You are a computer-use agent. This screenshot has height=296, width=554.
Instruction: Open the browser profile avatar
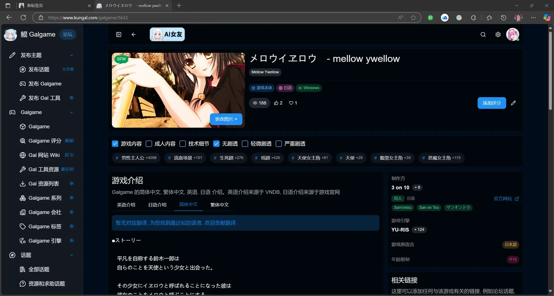(519, 18)
